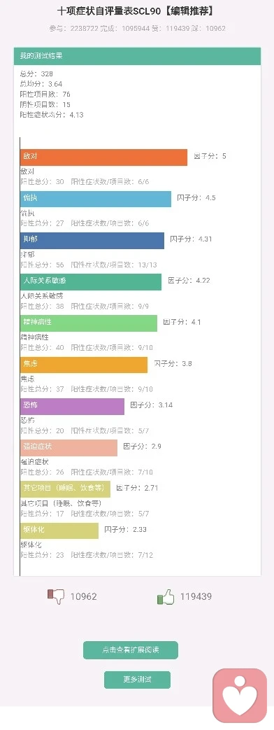Screen dimensions: 274x730
Task: Select the 其它项目（睡眠、饮食等）bar
Action: pos(65,489)
